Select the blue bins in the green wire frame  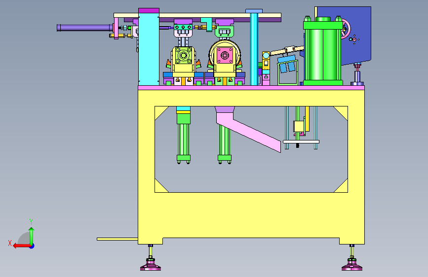[287, 65]
